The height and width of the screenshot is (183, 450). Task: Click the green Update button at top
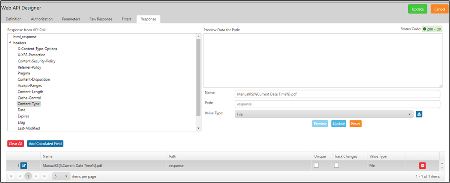tap(418, 9)
